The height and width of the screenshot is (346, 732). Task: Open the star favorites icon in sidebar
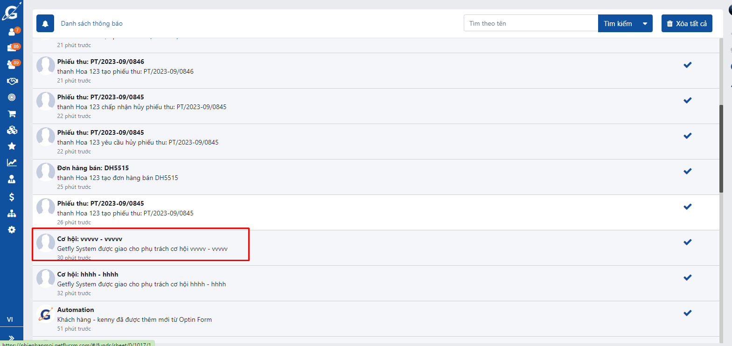[x=12, y=146]
